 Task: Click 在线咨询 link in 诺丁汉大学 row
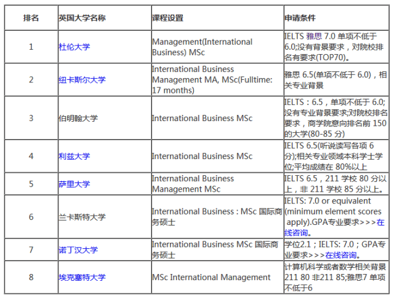tap(340, 255)
